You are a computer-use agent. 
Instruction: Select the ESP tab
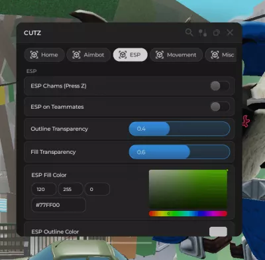(130, 54)
